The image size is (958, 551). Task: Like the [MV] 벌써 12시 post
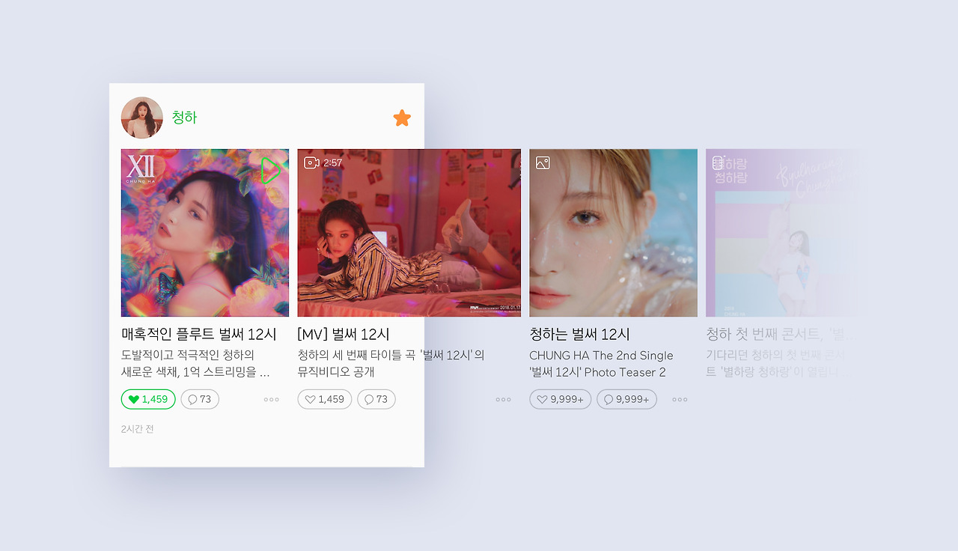click(325, 399)
